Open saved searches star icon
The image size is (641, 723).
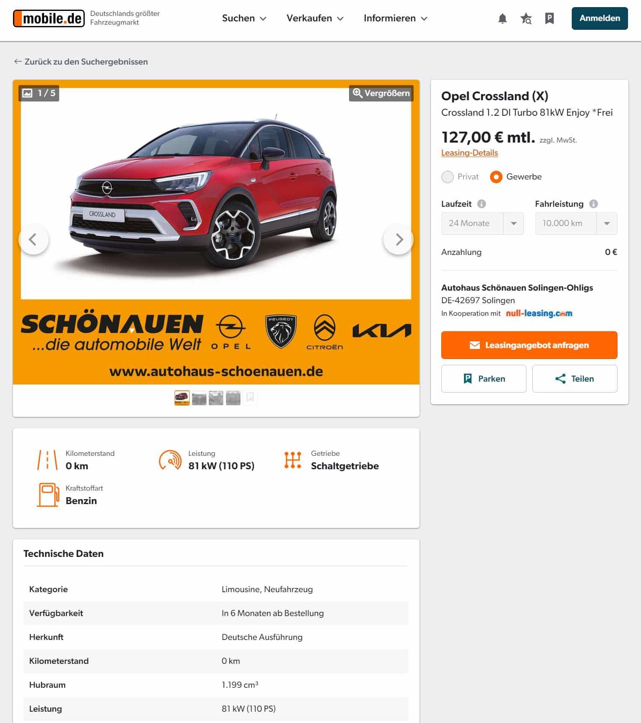coord(526,18)
